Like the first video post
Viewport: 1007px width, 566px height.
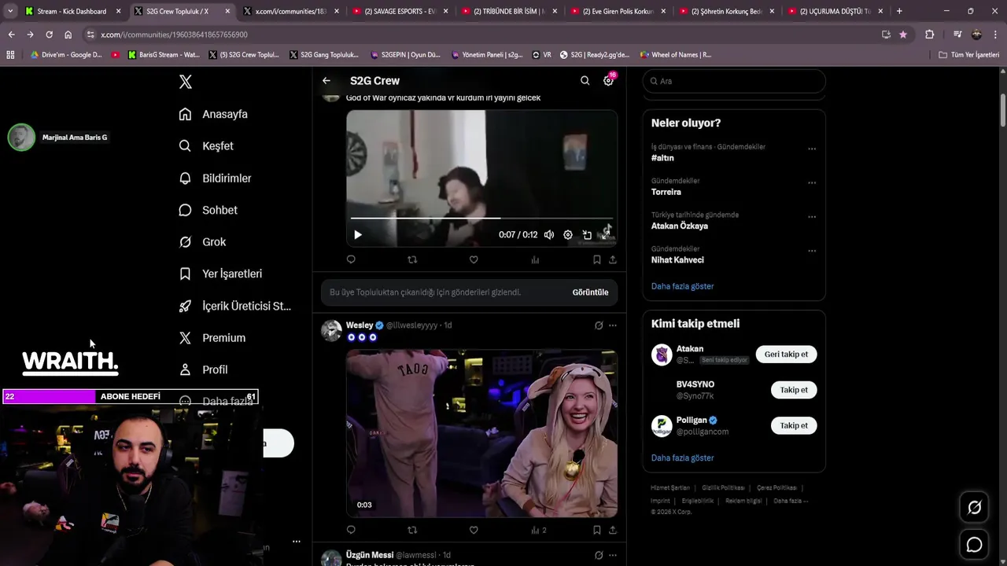(x=474, y=259)
